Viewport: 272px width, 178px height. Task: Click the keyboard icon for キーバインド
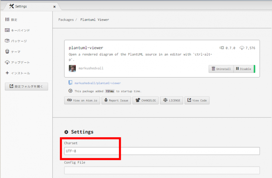[7, 30]
